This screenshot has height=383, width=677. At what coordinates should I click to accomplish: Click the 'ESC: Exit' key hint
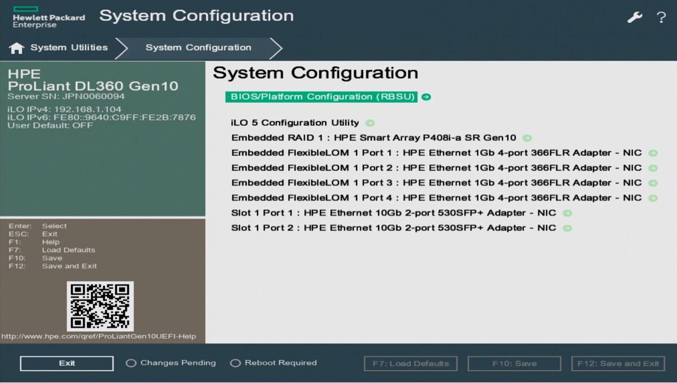click(33, 234)
